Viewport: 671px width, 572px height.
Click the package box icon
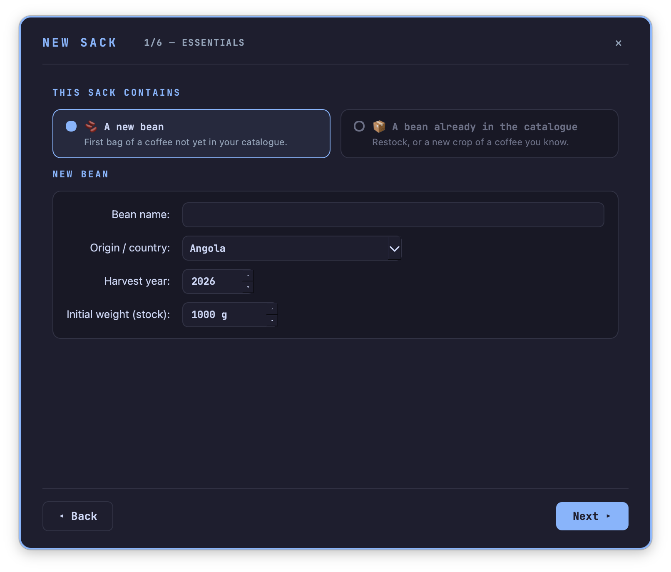[x=379, y=126]
